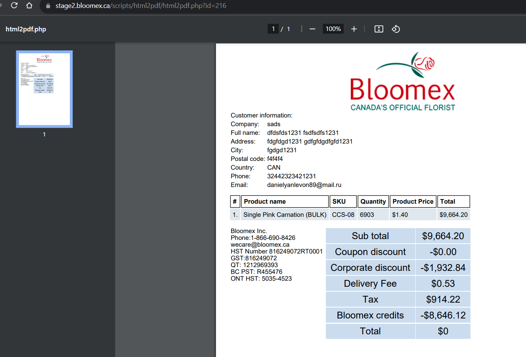Go to the browser home page icon
The image size is (526, 357).
[29, 5]
